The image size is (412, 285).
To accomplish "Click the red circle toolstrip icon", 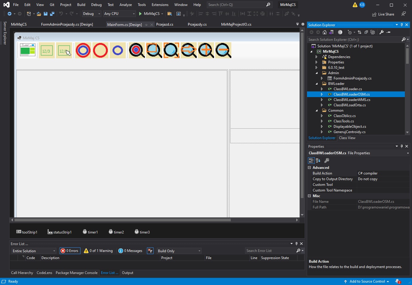I will (x=100, y=50).
